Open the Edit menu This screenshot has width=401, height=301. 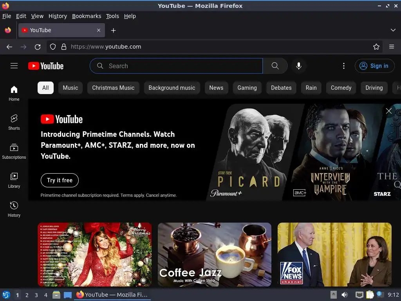pos(21,16)
